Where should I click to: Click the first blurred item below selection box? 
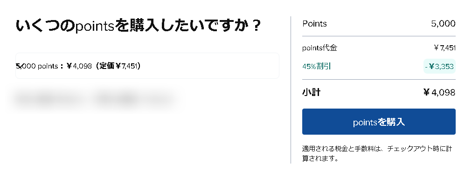tap(47, 98)
